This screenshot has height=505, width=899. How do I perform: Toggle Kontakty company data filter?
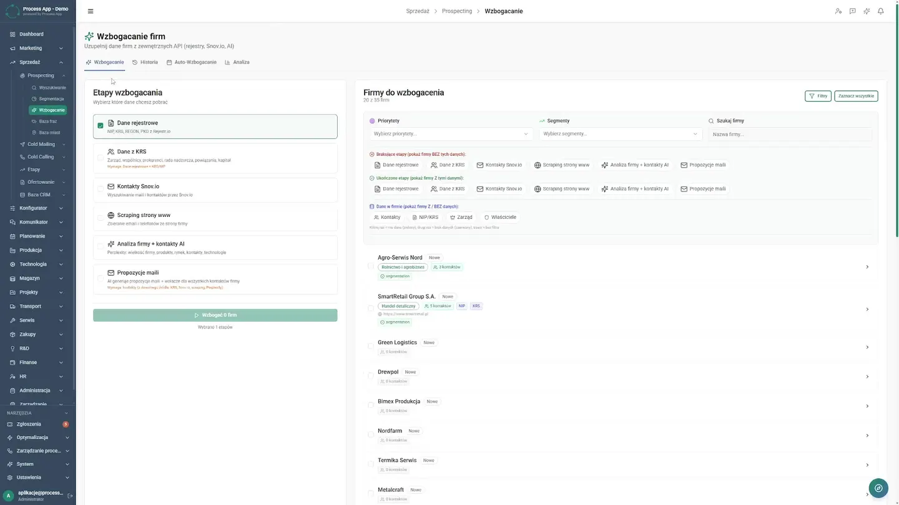coord(387,218)
